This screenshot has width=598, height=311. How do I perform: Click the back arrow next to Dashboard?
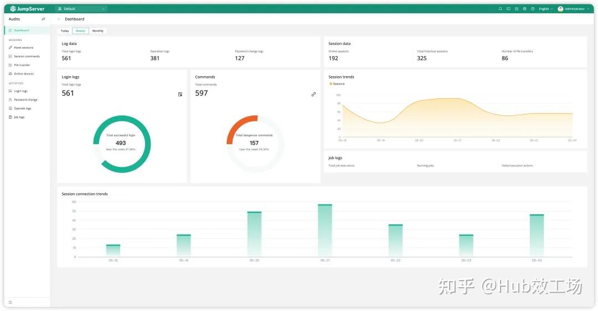[59, 19]
